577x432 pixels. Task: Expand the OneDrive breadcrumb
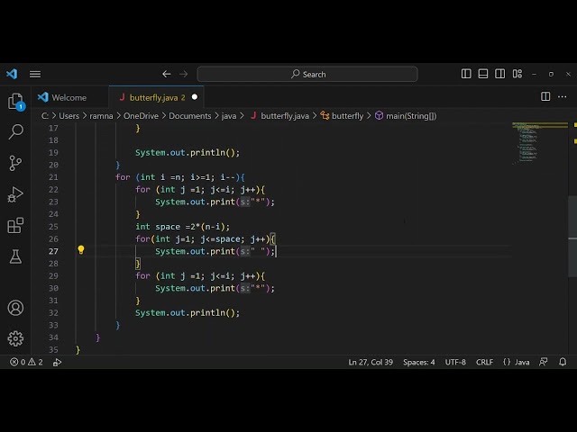coord(141,116)
